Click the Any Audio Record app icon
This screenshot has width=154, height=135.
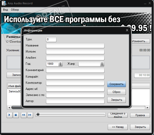(x=4, y=3)
